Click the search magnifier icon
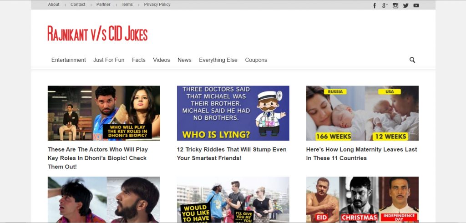466x223 pixels. point(412,60)
